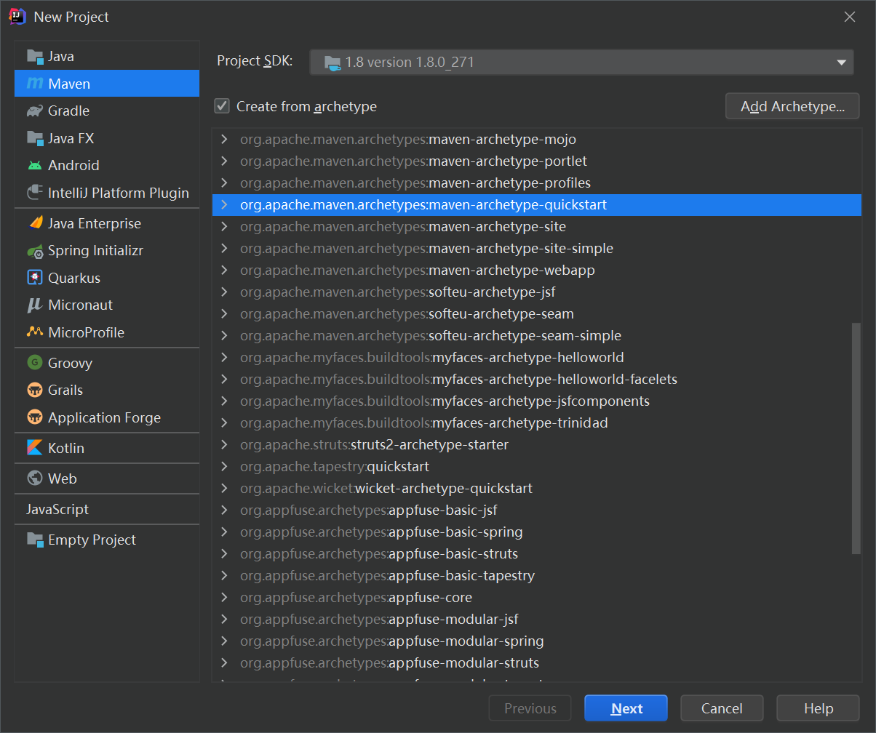Click the archetype list vertical scrollbar
The image size is (876, 733).
pos(856,436)
